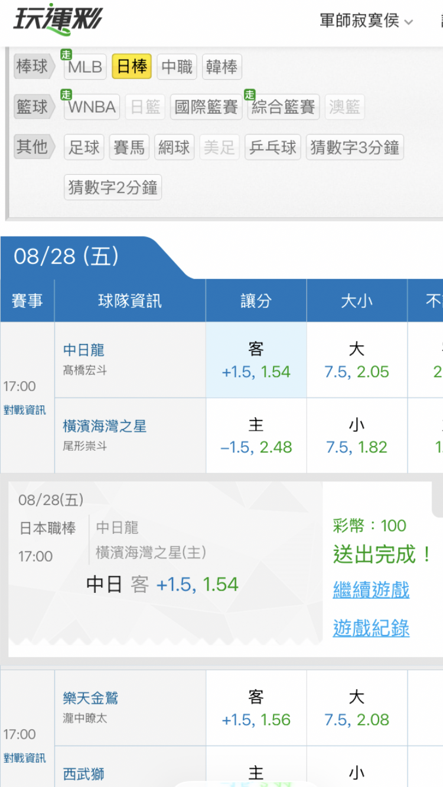
Task: Open the 美足 category
Action: 220,147
